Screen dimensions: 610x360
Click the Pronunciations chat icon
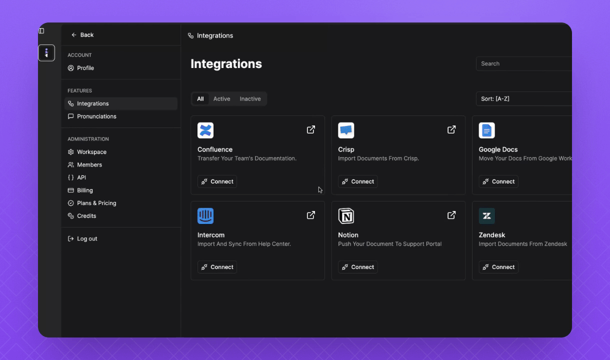(x=71, y=116)
